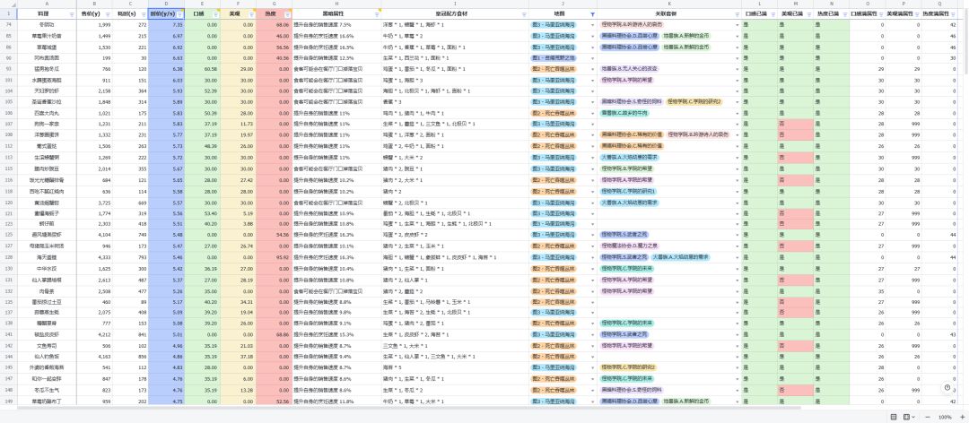Select cell with time value 669
The height and width of the screenshot is (423, 969).
130,203
